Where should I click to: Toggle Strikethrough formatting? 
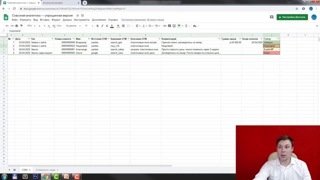coord(107,26)
